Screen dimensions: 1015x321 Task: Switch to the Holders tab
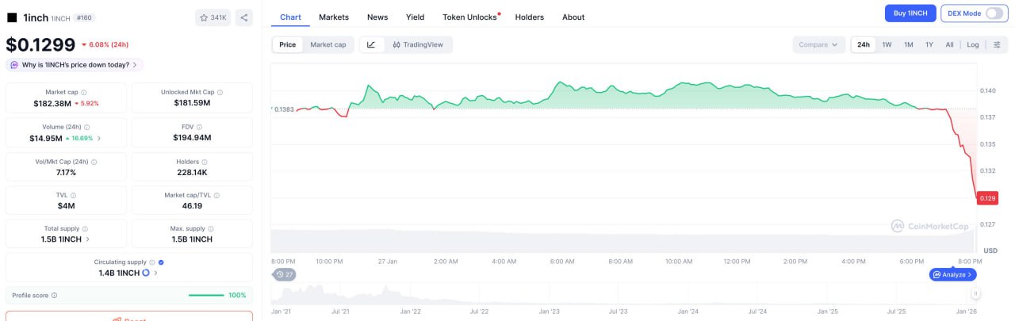(530, 17)
